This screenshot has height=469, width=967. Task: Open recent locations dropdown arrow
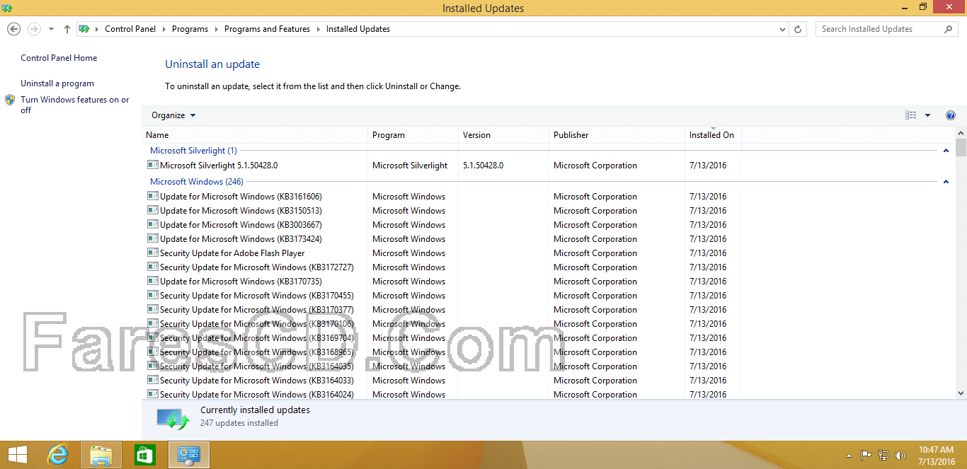[51, 29]
